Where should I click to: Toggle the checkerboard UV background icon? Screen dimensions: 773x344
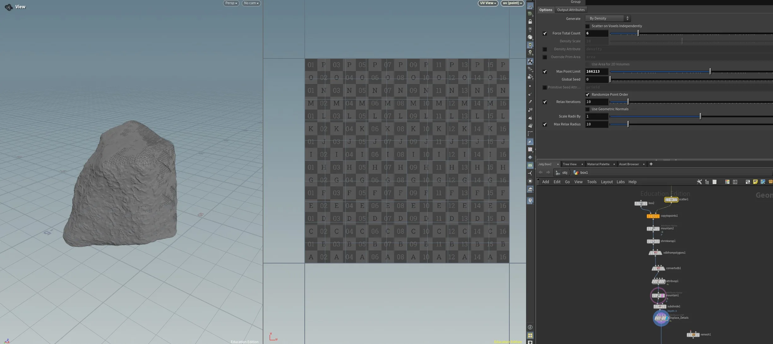click(530, 149)
